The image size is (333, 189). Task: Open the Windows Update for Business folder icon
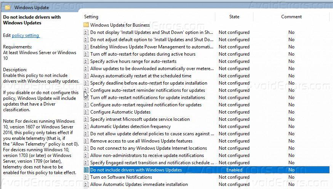click(86, 25)
